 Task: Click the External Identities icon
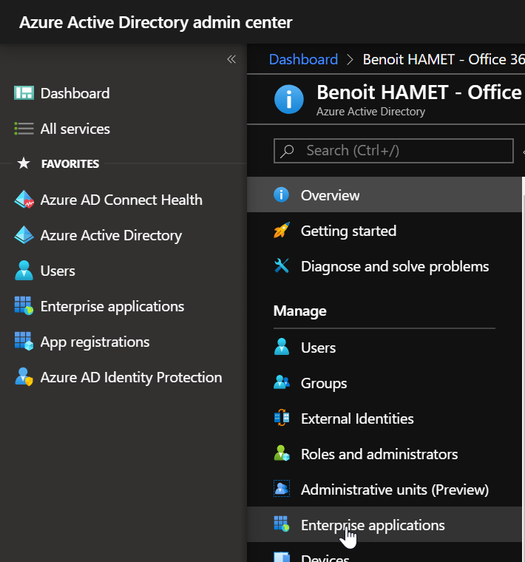click(x=282, y=419)
